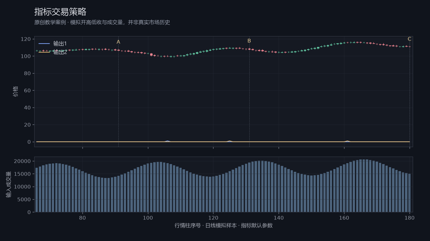Image resolution: width=430 pixels, height=241 pixels.
Task: Select the 输出1 legend entry
Action: [53, 44]
